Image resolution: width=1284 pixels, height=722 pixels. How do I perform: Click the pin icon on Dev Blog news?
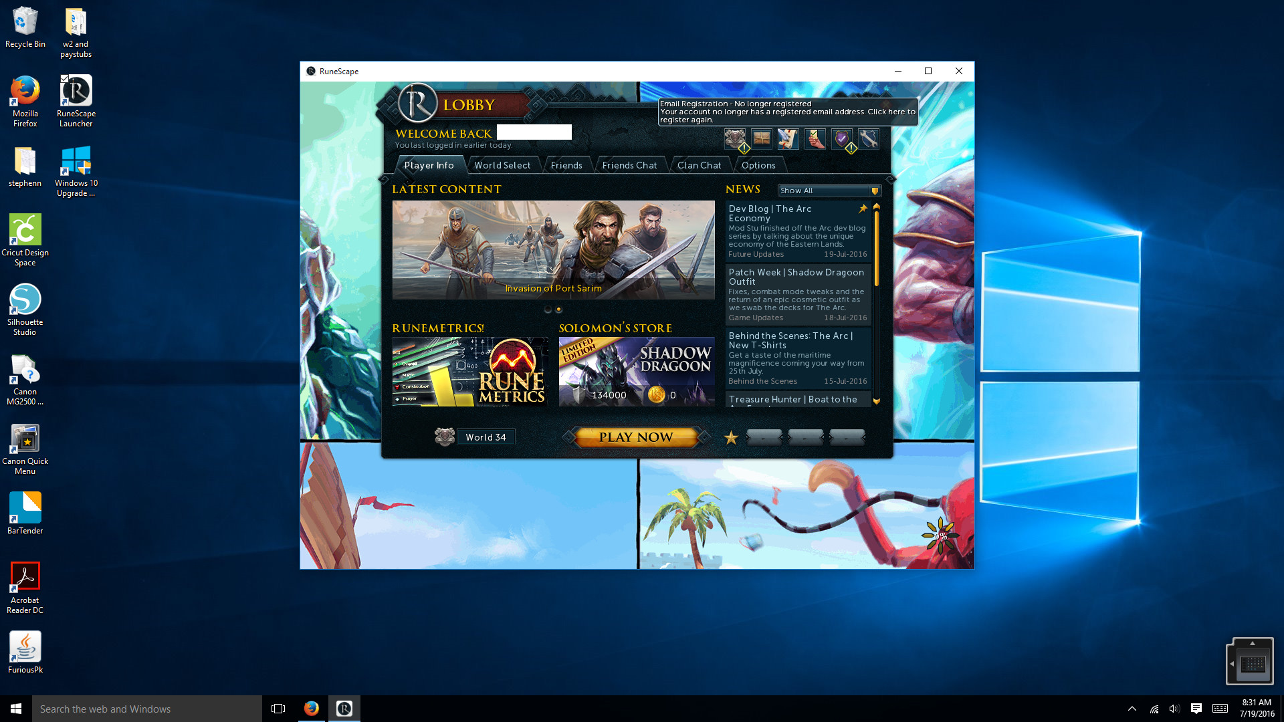coord(863,209)
